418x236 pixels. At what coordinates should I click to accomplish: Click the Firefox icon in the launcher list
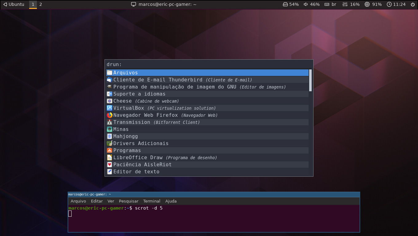tap(109, 115)
